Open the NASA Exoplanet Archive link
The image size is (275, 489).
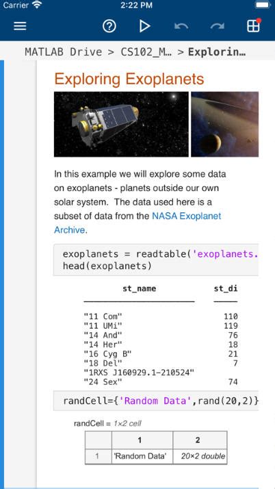[x=137, y=223]
